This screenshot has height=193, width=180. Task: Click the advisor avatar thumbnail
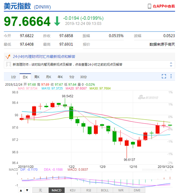coord(9,64)
